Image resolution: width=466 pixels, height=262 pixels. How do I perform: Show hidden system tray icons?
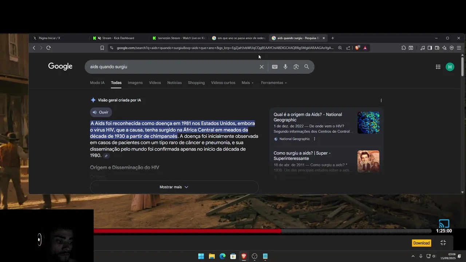point(413,256)
